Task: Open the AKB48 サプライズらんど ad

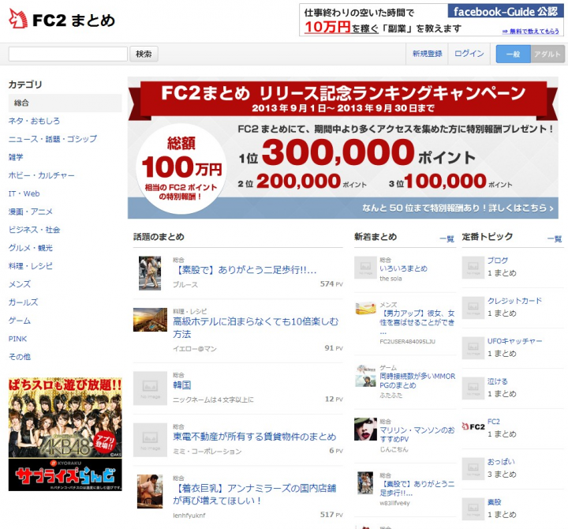Action: coord(65,434)
